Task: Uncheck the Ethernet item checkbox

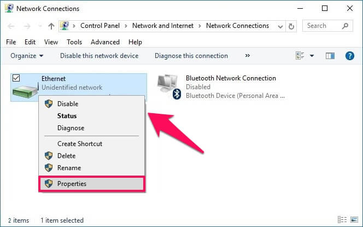Action: [15, 78]
